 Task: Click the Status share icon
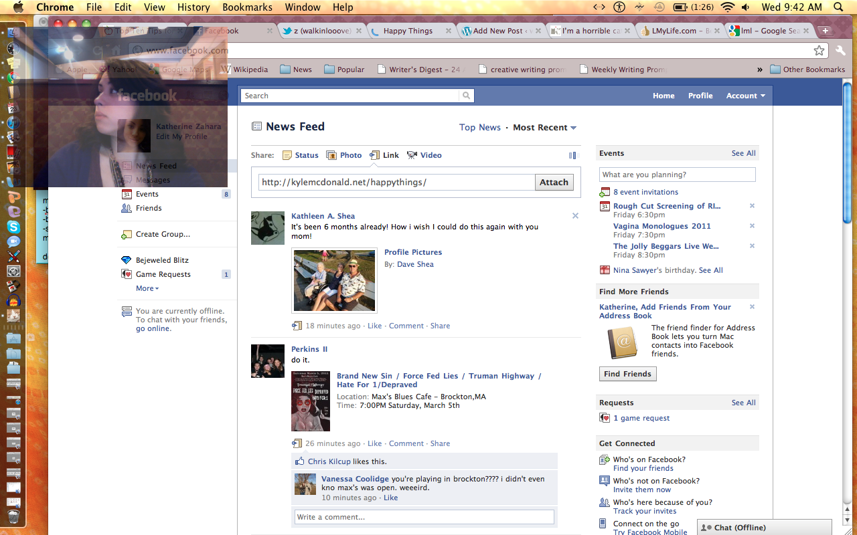coord(287,155)
